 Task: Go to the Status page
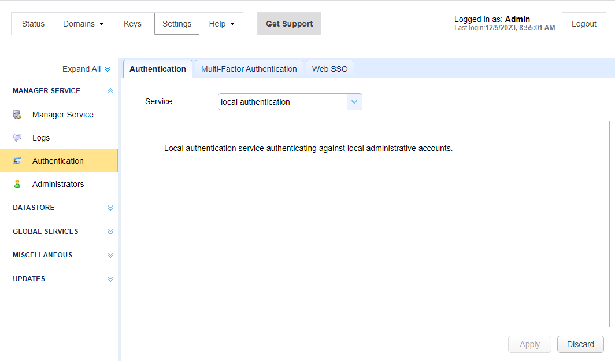33,24
